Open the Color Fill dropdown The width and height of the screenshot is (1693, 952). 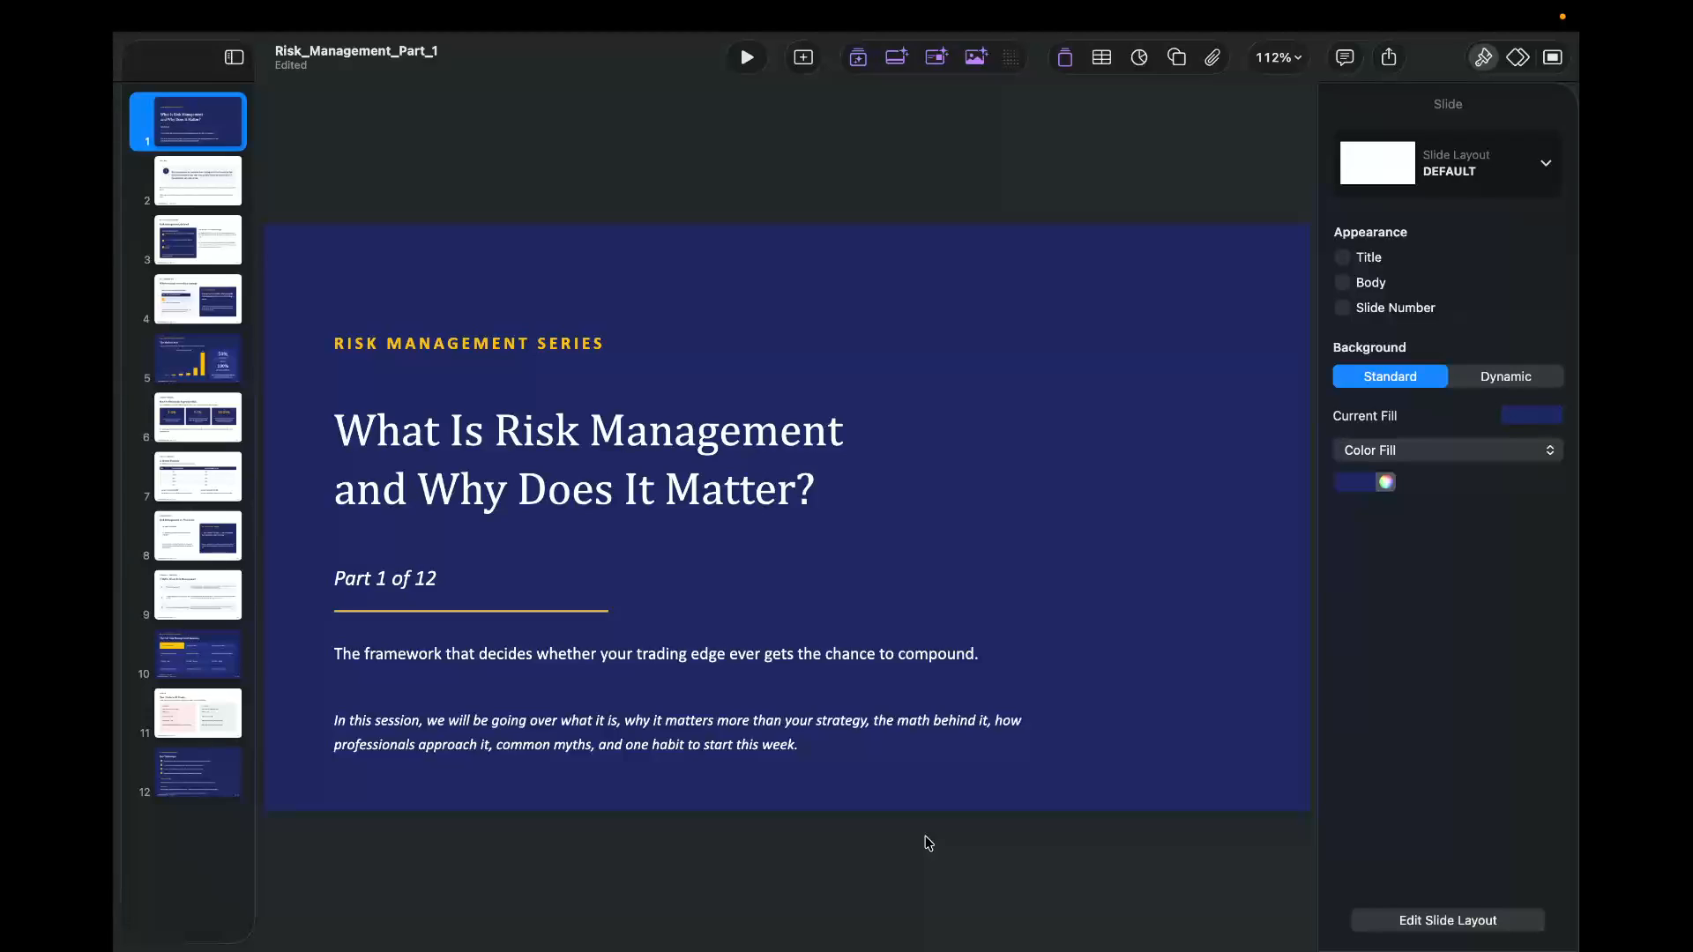[1448, 450]
